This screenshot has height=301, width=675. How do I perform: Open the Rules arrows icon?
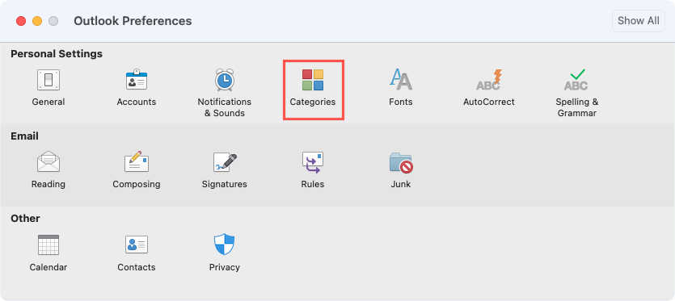pos(313,162)
